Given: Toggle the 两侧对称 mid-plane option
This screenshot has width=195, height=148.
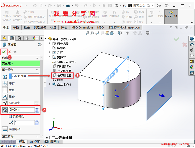Looking at the screenshot, I should click(x=5, y=129).
